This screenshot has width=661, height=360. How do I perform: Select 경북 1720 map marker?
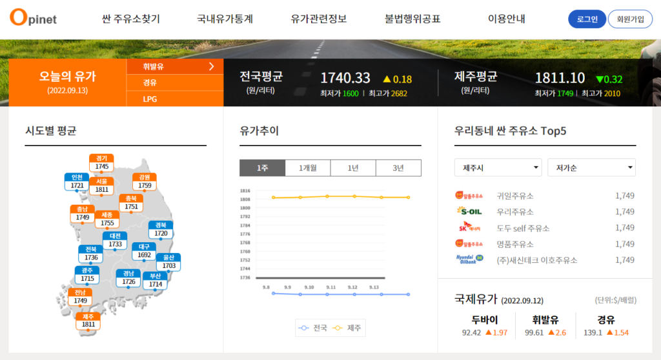point(161,230)
